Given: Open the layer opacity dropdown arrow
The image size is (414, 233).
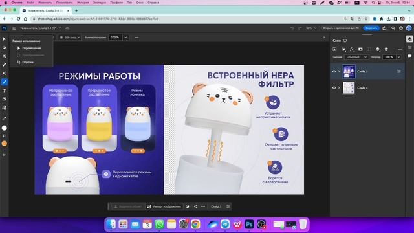Looking at the screenshot, I should [398, 57].
